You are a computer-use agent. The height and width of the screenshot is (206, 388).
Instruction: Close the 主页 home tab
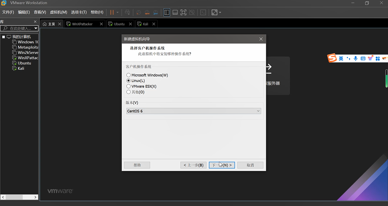[x=60, y=24]
